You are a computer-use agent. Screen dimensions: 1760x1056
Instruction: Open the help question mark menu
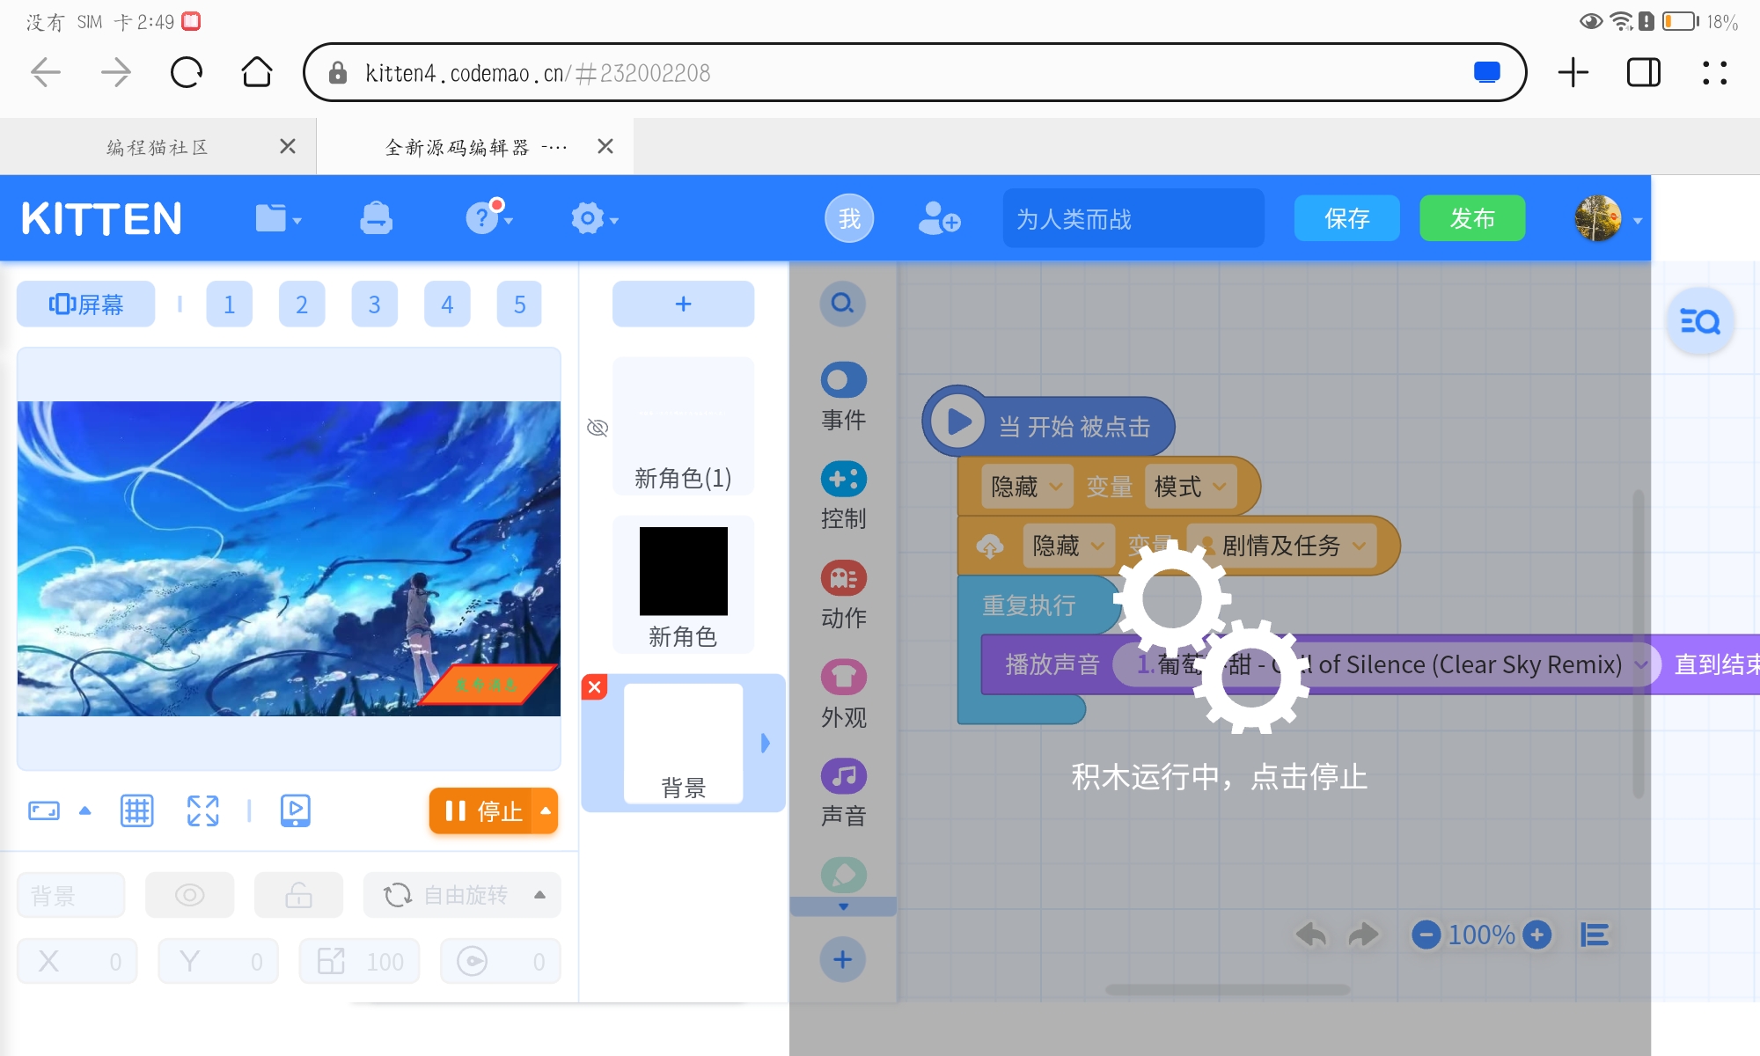point(488,217)
